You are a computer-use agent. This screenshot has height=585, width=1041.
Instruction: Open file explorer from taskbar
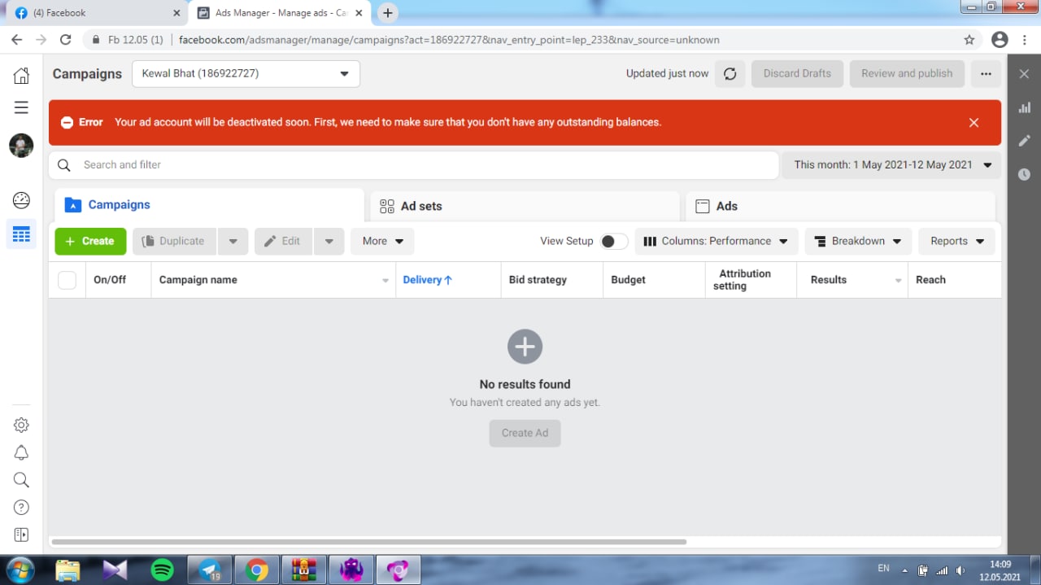point(68,570)
